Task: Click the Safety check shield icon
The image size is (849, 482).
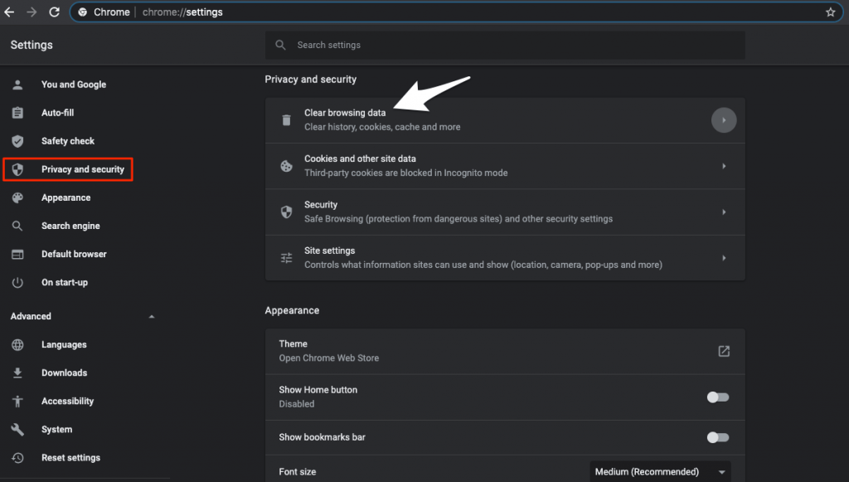Action: [x=17, y=141]
